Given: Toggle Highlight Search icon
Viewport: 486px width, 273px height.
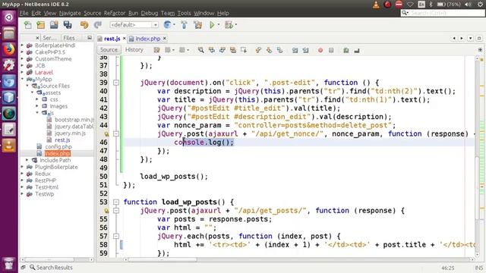Looking at the screenshot, I should click(233, 50).
